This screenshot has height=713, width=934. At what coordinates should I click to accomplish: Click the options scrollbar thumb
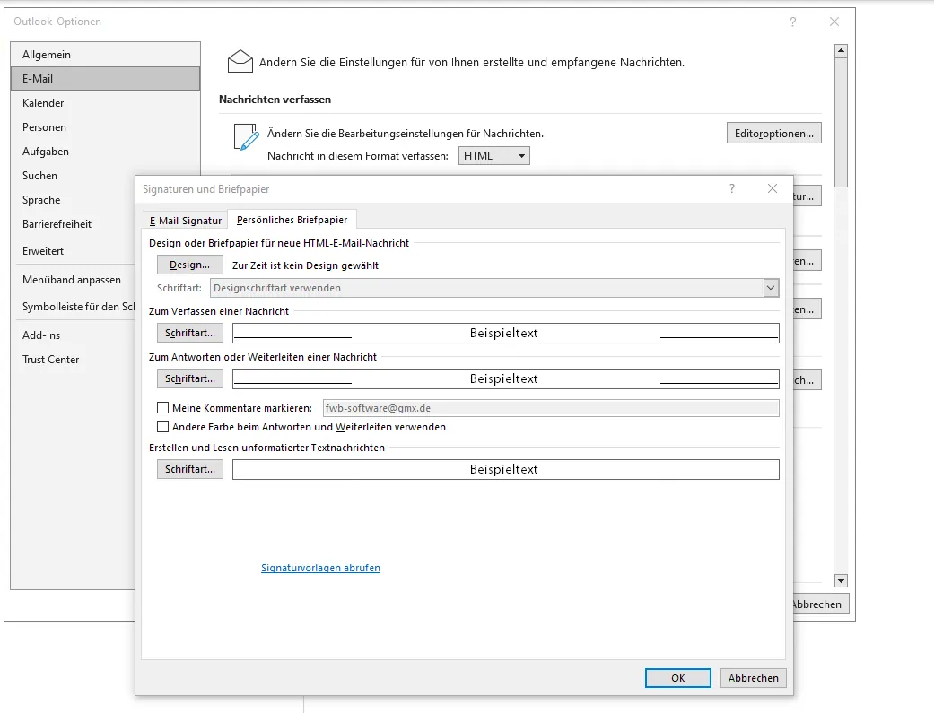click(841, 122)
